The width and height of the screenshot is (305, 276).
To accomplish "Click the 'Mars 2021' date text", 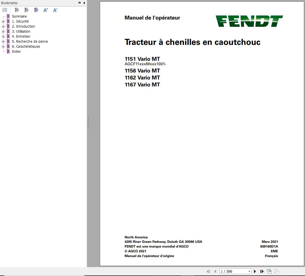I will click(x=270, y=242).
